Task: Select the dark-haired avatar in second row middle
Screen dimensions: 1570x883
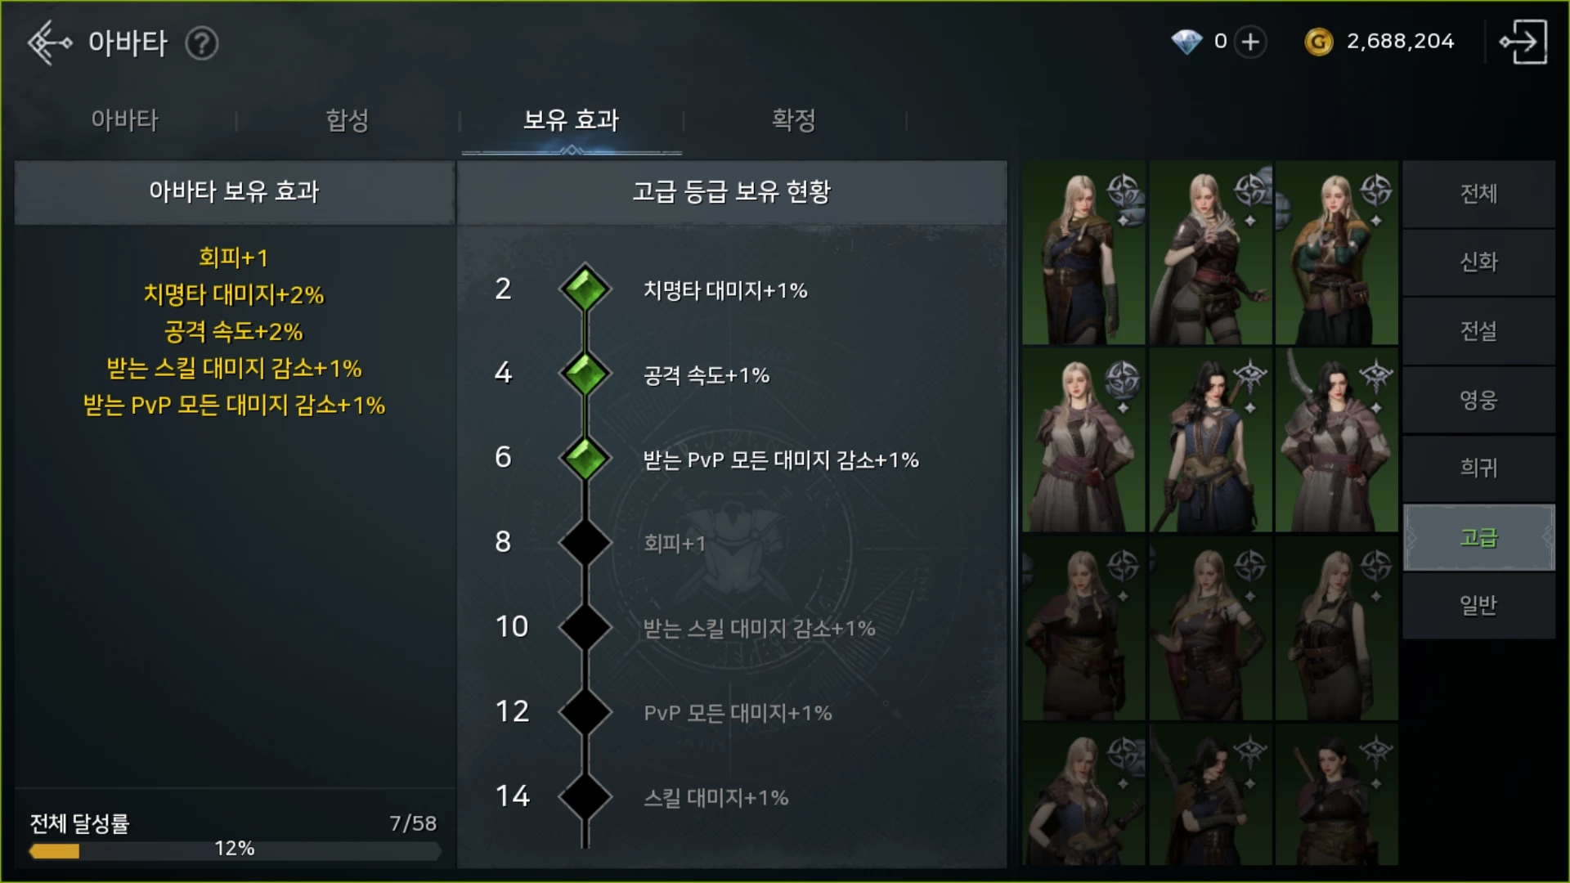Action: [1210, 441]
